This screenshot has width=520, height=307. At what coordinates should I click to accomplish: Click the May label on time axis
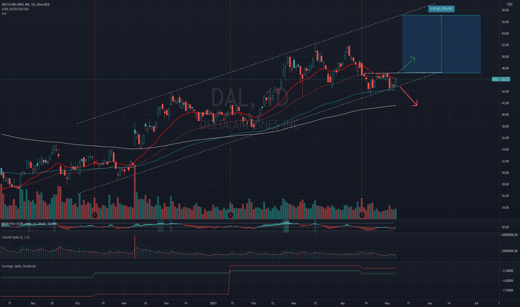click(387, 303)
